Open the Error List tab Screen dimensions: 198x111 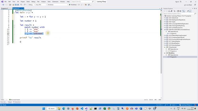(x=3, y=102)
